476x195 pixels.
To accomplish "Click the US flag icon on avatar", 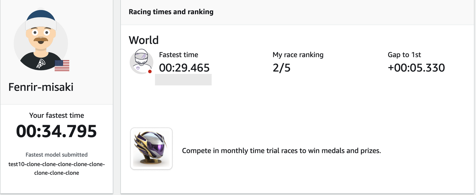I will point(62,66).
